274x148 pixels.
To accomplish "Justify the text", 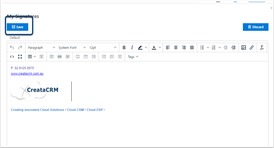I will click(x=192, y=48).
